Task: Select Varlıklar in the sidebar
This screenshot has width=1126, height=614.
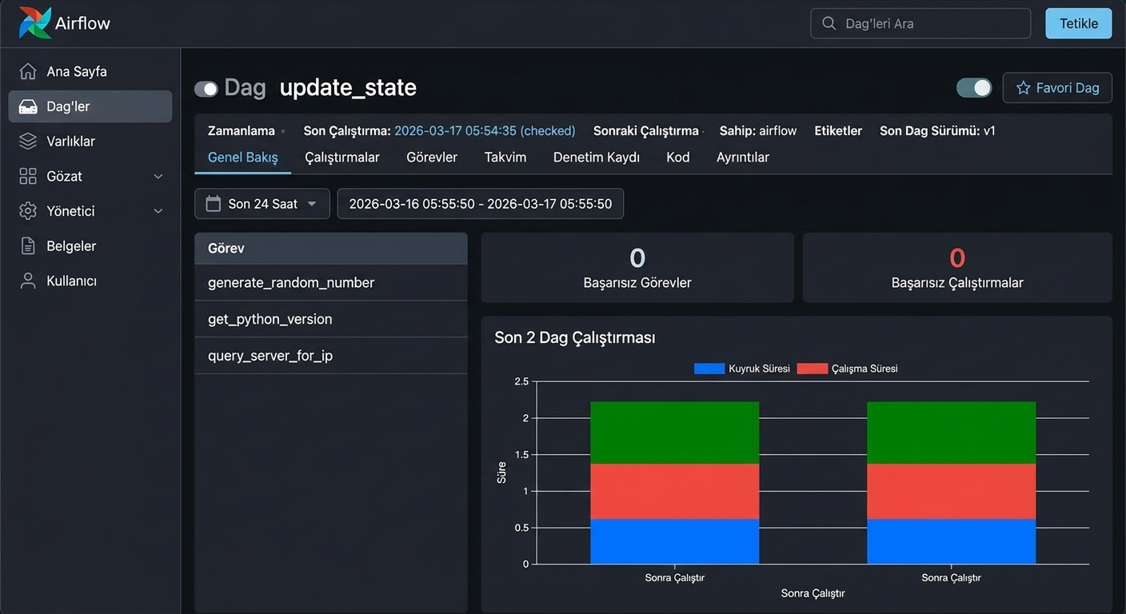Action: tap(90, 142)
